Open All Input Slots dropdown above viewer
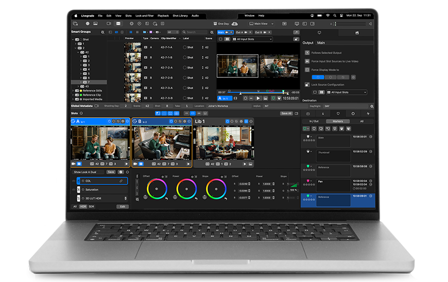 [252, 39]
